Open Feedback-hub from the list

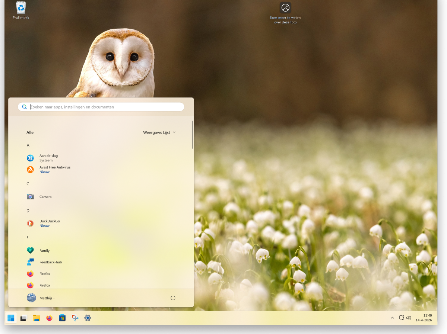tap(51, 262)
